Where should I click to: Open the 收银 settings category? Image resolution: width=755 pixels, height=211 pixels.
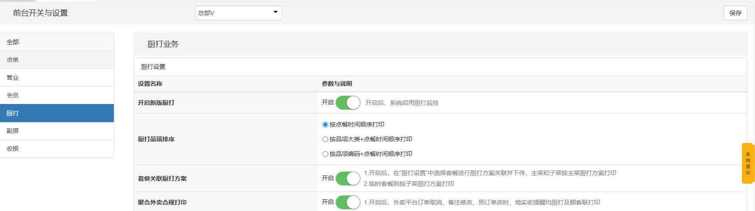[x=57, y=149]
